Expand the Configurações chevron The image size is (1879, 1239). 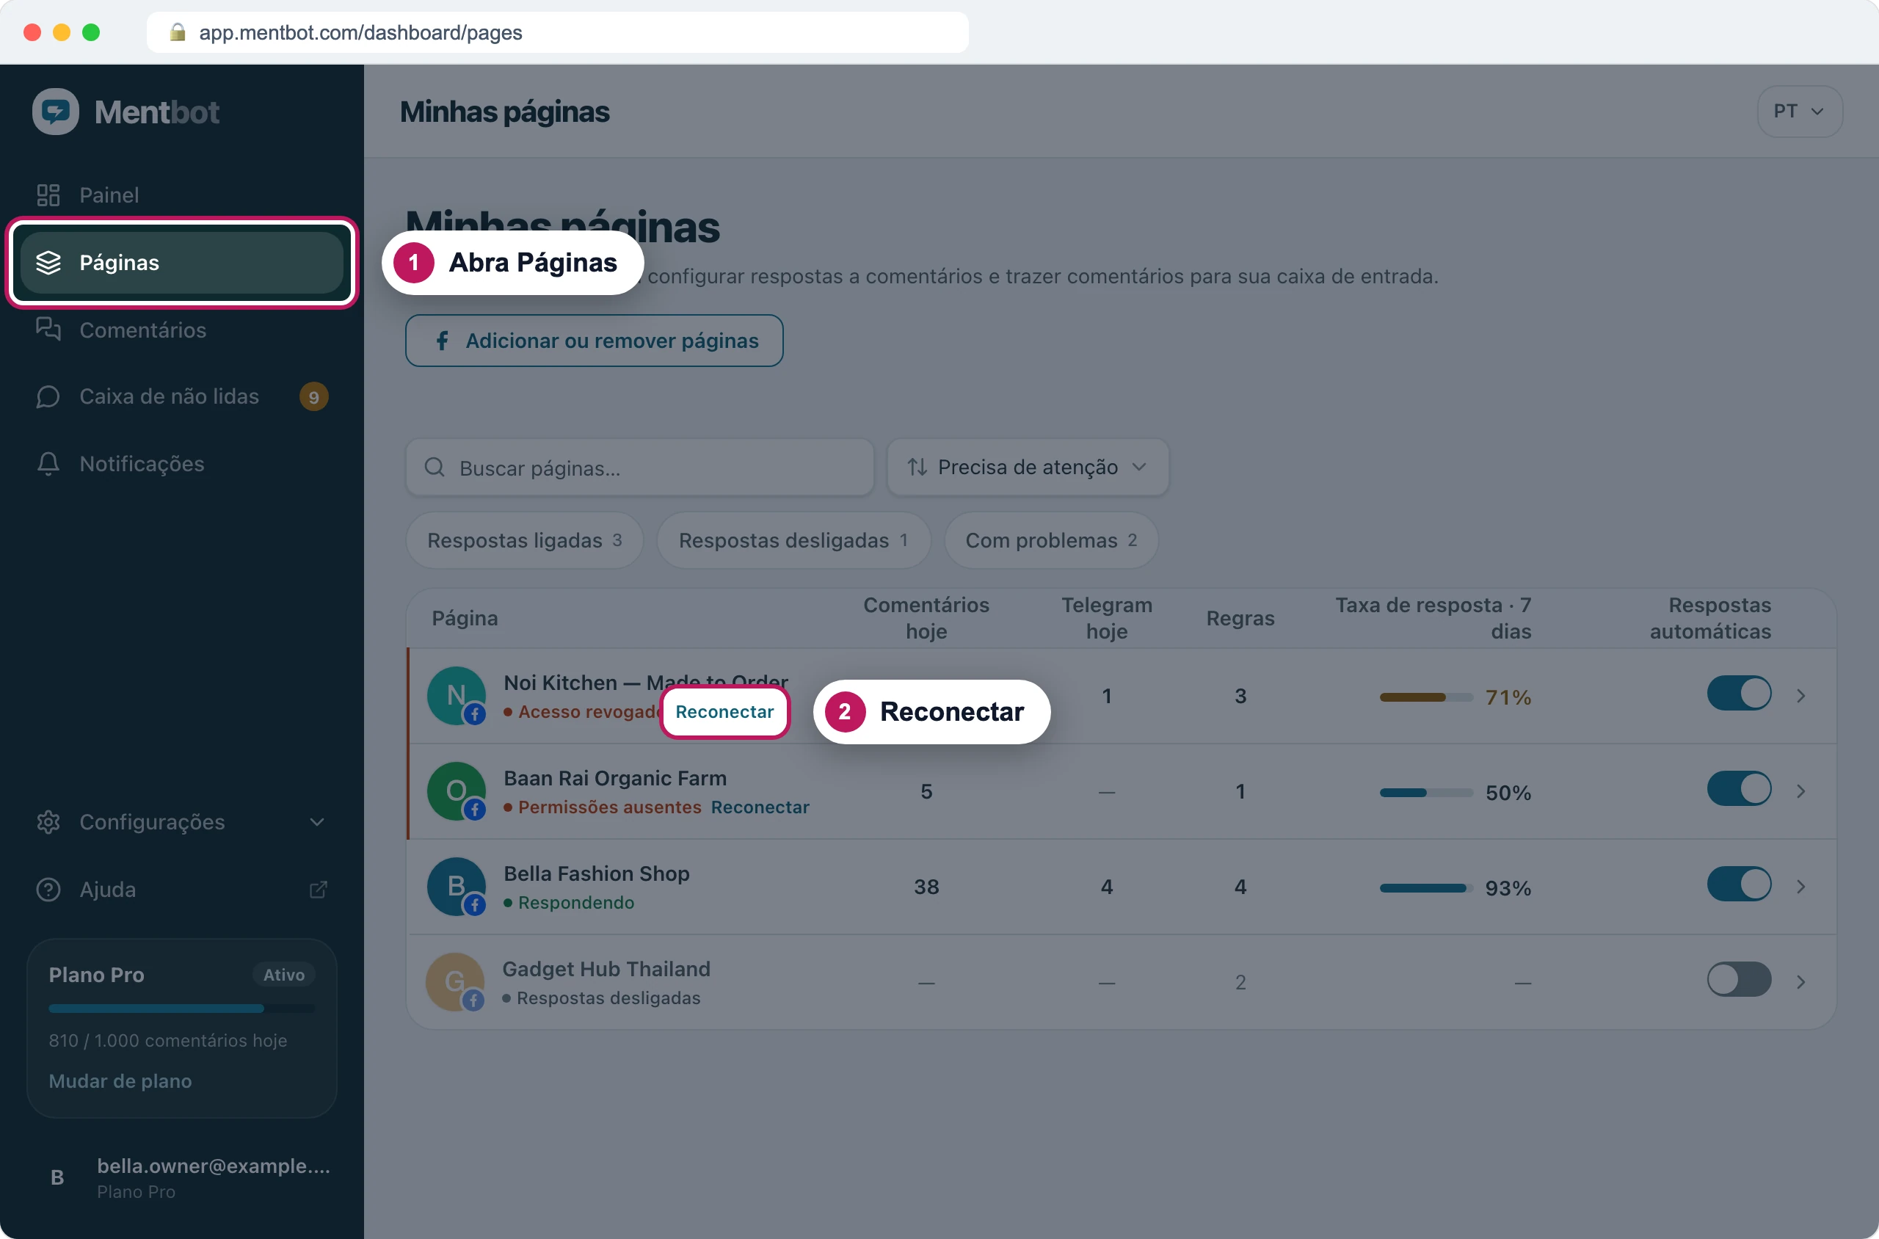point(318,822)
